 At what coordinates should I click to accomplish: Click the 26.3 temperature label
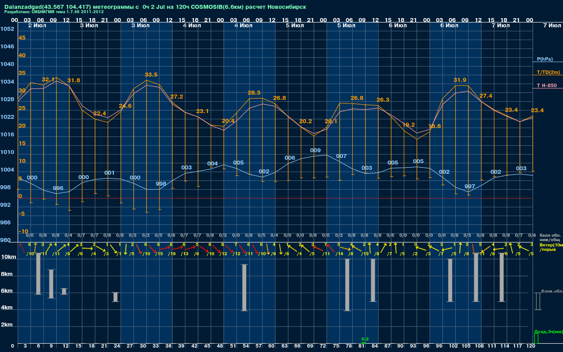(383, 100)
